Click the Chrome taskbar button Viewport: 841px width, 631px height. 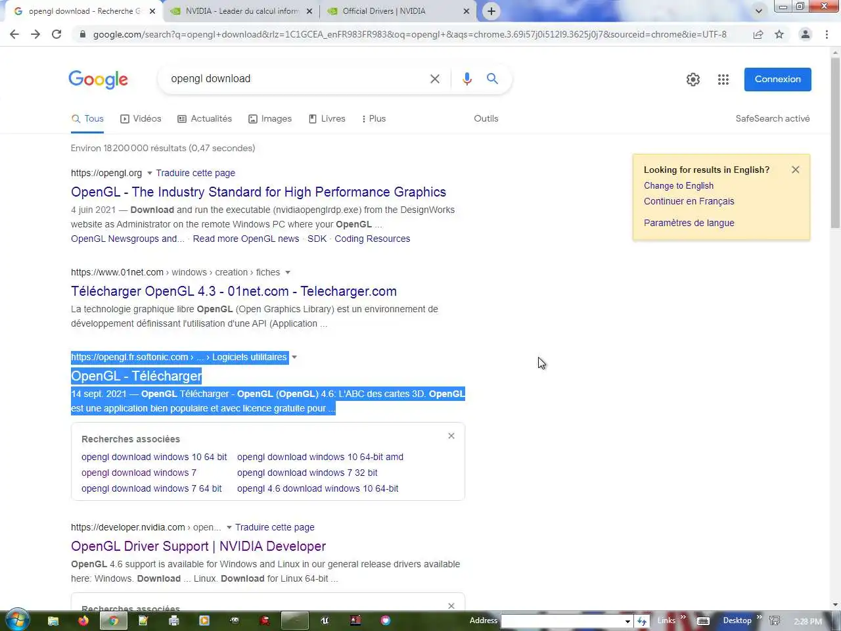(114, 620)
